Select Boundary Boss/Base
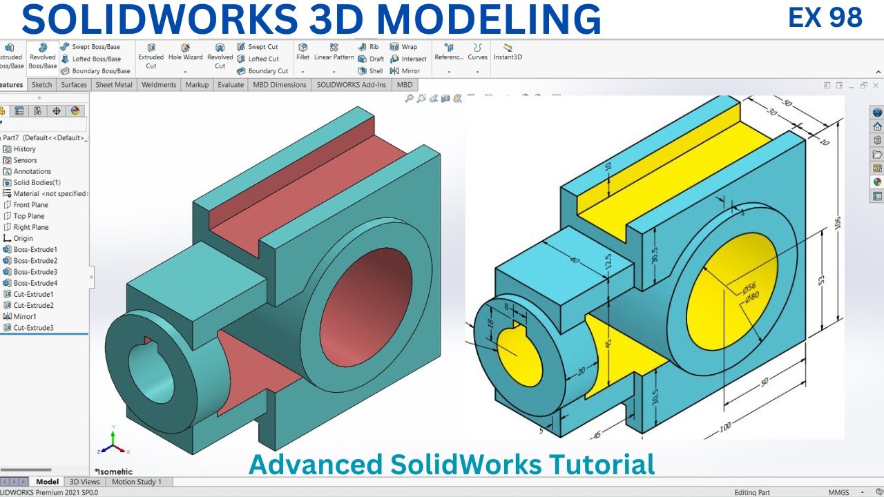The height and width of the screenshot is (497, 884). coord(95,70)
